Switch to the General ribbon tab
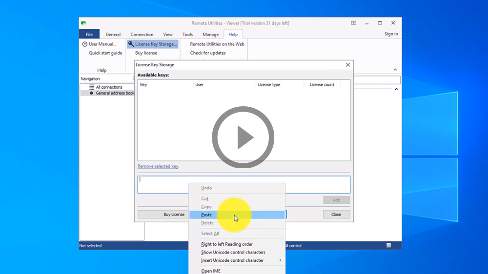Screen dimensions: 488x274 [x=113, y=34]
